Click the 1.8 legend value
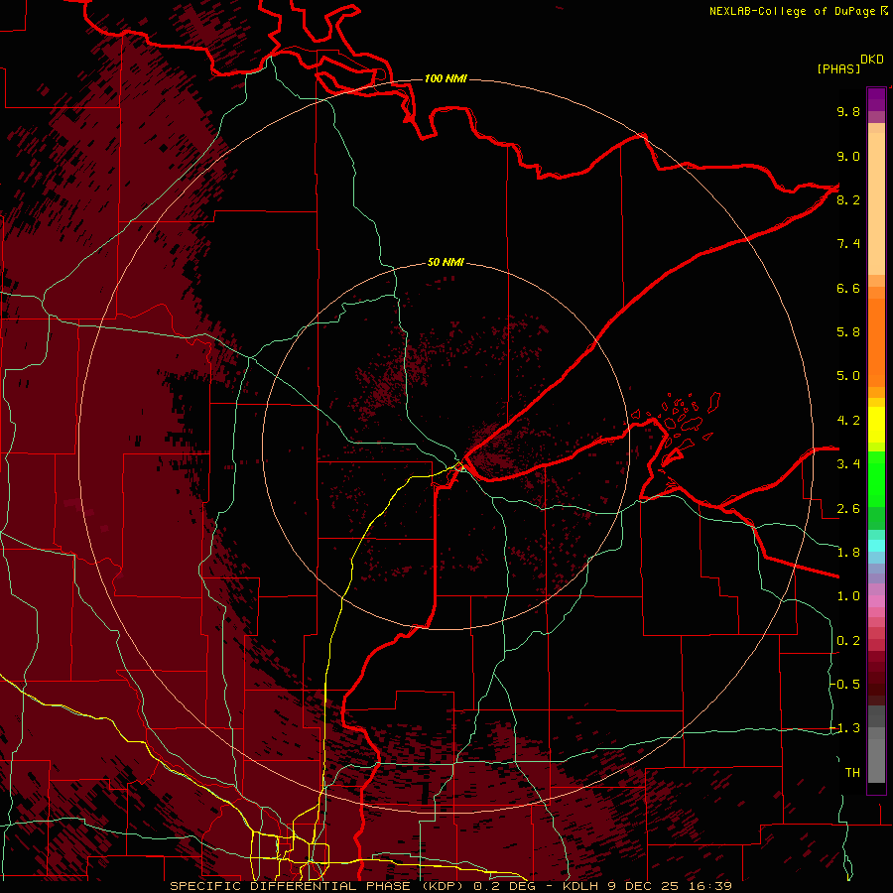This screenshot has width=893, height=893. (x=848, y=553)
